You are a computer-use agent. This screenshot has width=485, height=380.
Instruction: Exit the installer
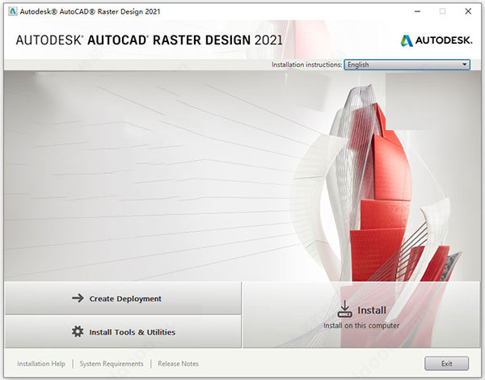coord(446,364)
